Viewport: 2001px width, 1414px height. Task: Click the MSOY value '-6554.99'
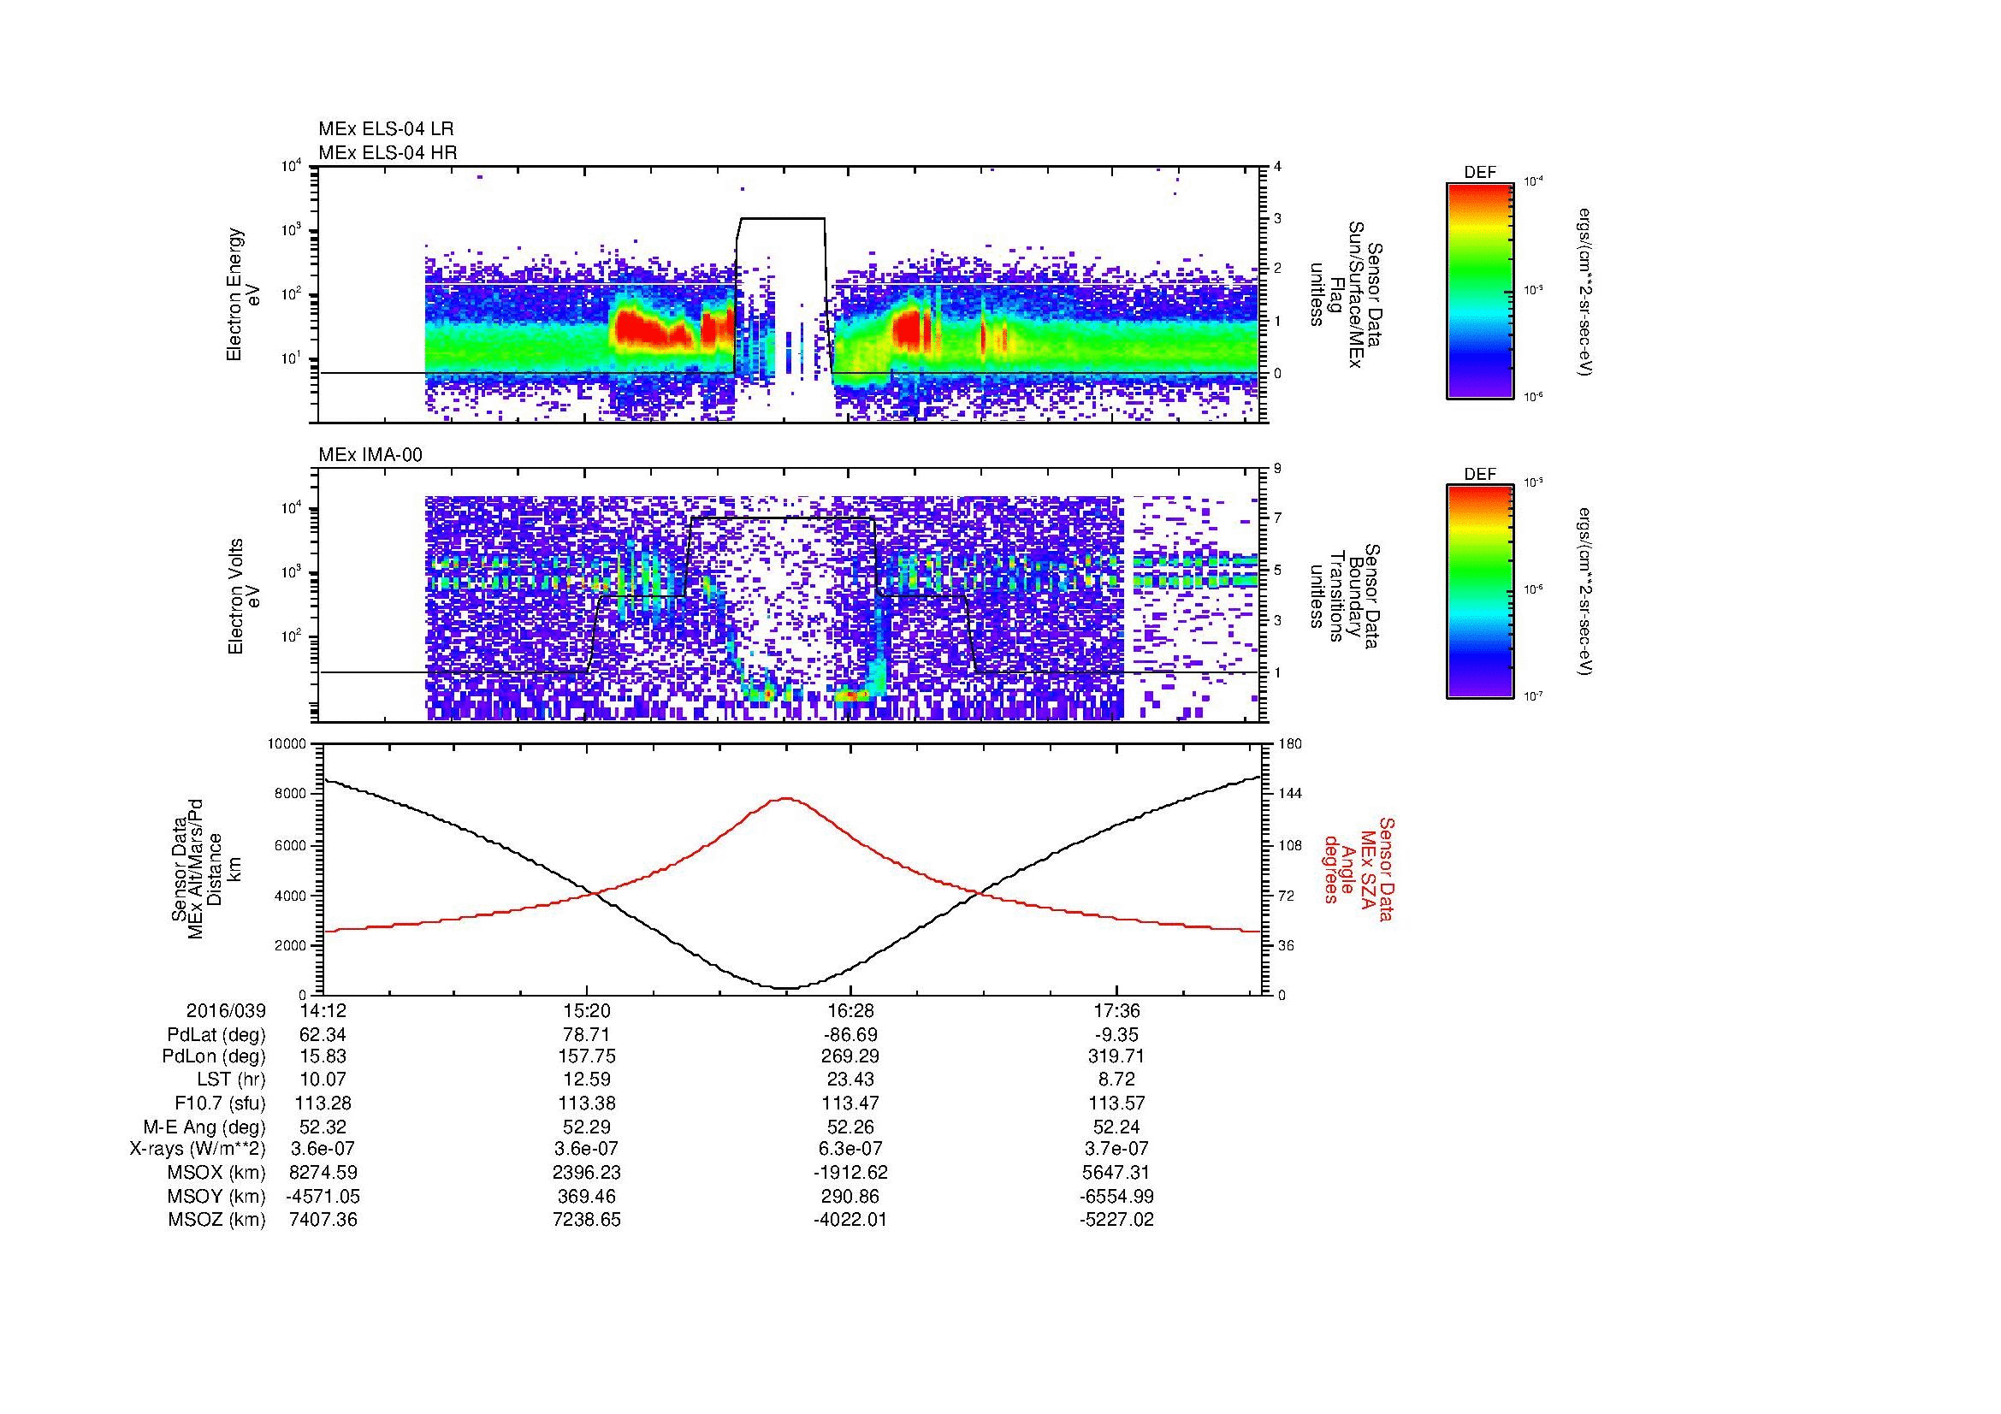tap(1116, 1196)
